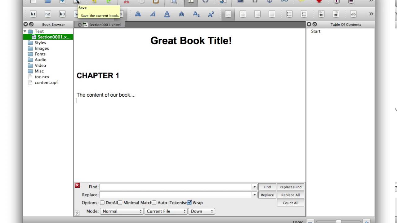Collapse Find panel with double-chevron icon
The width and height of the screenshot is (397, 223).
pos(77,213)
